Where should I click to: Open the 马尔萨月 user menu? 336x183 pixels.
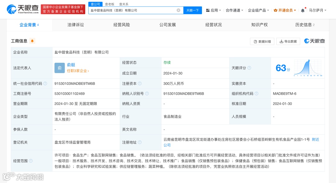click(x=318, y=10)
